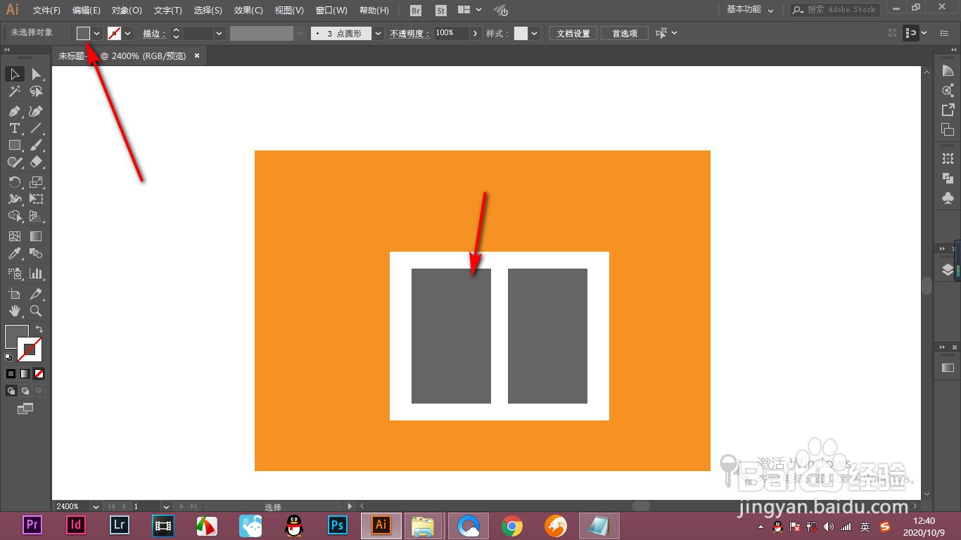Select the Pen tool
The height and width of the screenshot is (540, 961).
click(x=14, y=111)
